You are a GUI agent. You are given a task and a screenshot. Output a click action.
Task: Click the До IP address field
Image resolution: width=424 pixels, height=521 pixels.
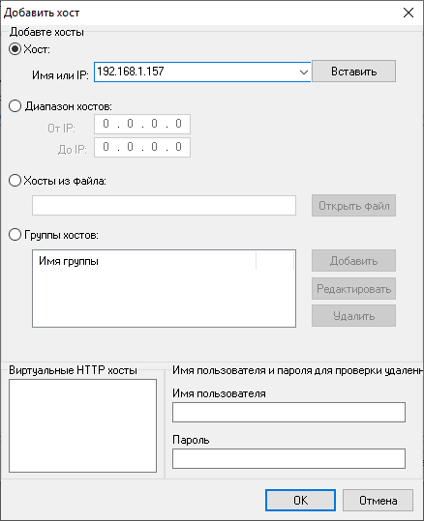(x=142, y=147)
